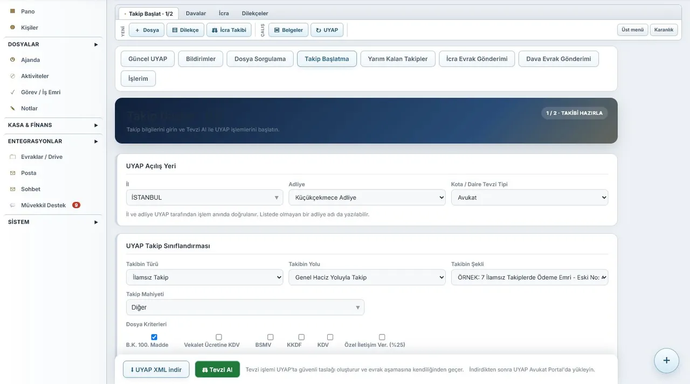Open the İl dropdown showing İSTANBUL
The width and height of the screenshot is (690, 384).
(x=204, y=198)
